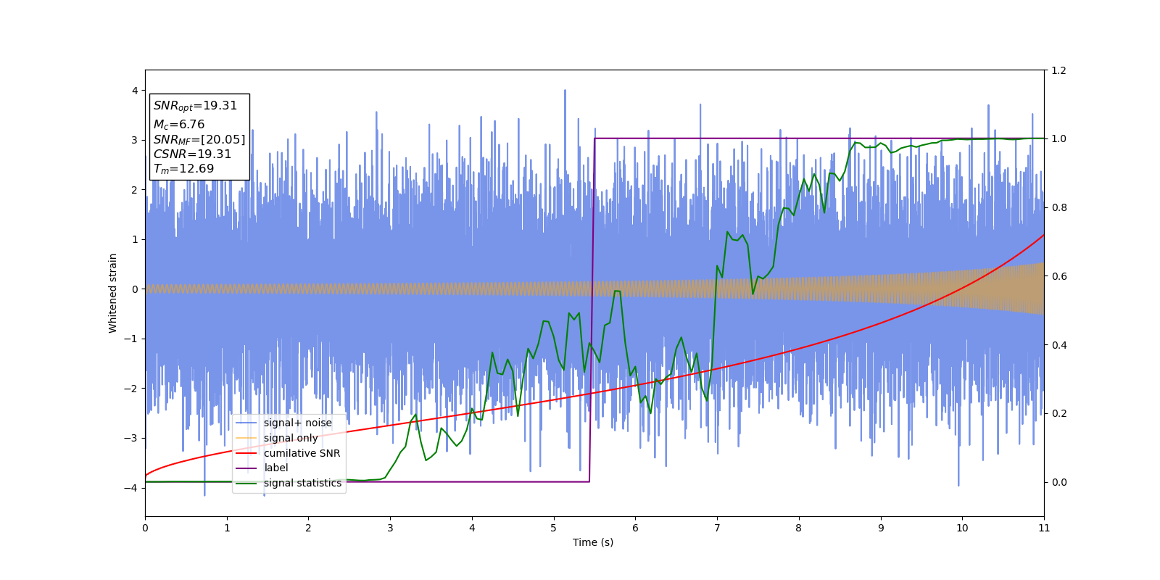Click the green line swatch in legend
Screen dimensions: 1160x580
pos(246,483)
